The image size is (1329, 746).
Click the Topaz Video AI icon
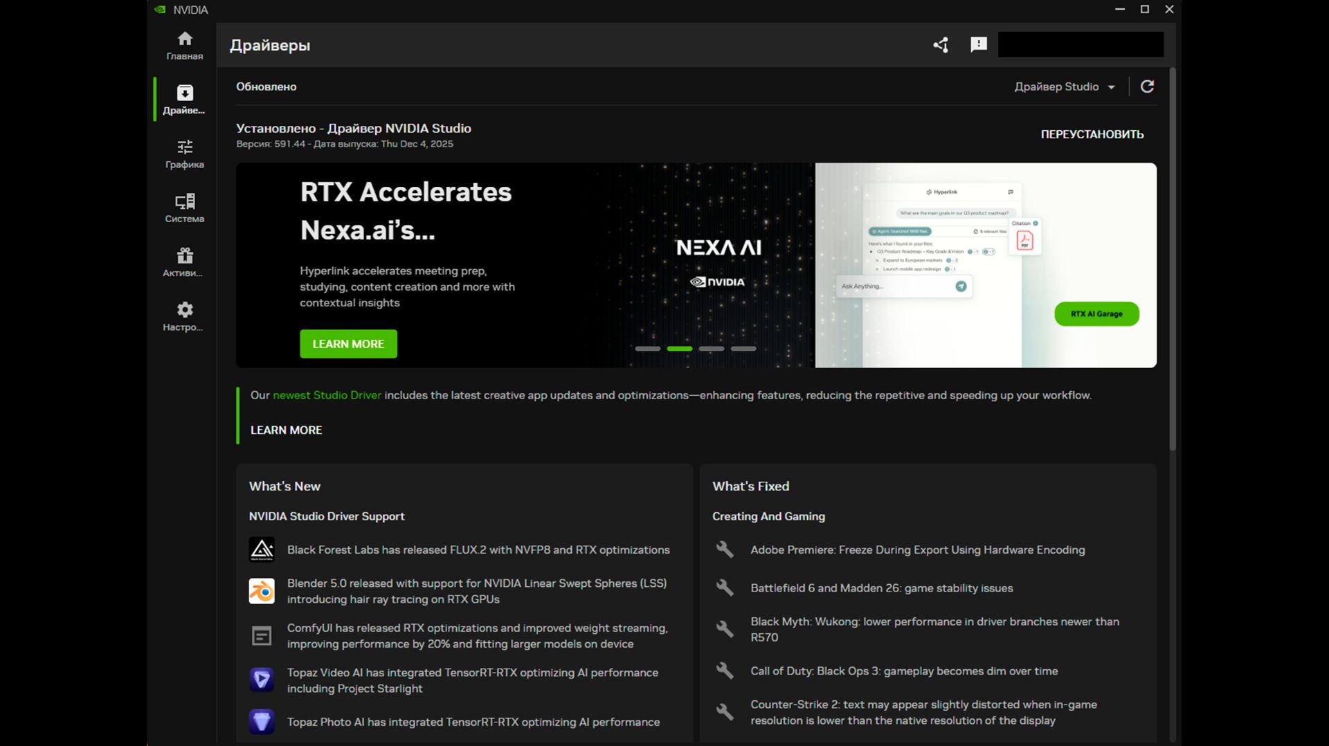pyautogui.click(x=262, y=680)
